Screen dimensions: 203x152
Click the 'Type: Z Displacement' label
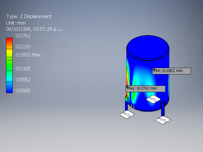[29, 16]
